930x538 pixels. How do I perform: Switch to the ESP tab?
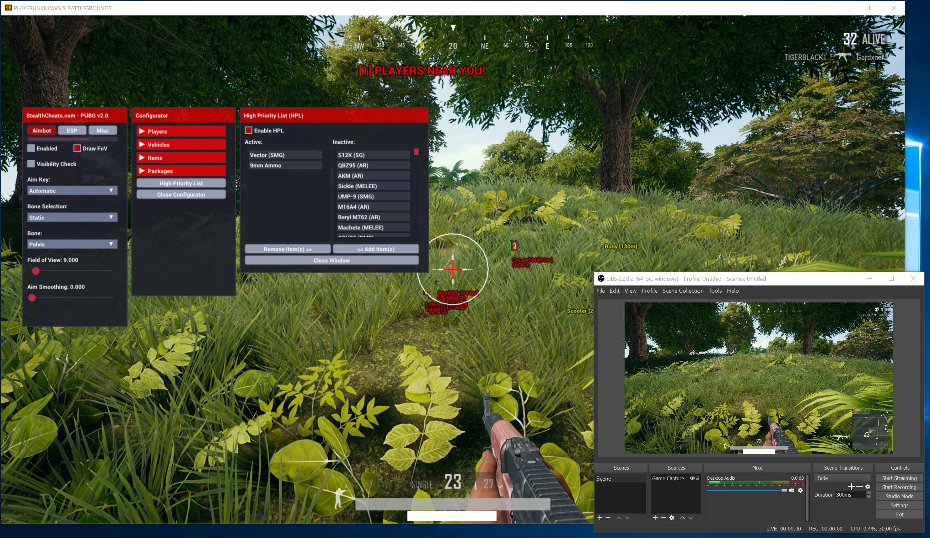pos(72,131)
